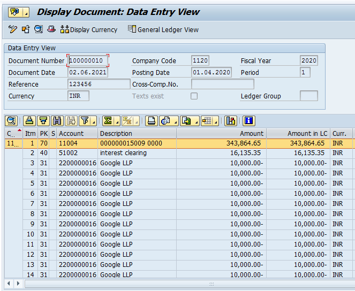The width and height of the screenshot is (355, 291).
Task: Click the Posting Date field
Action: pyautogui.click(x=212, y=72)
